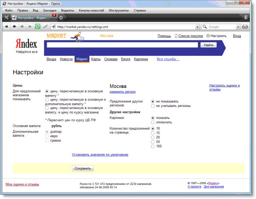Open the Инструменты menu

tap(119, 10)
